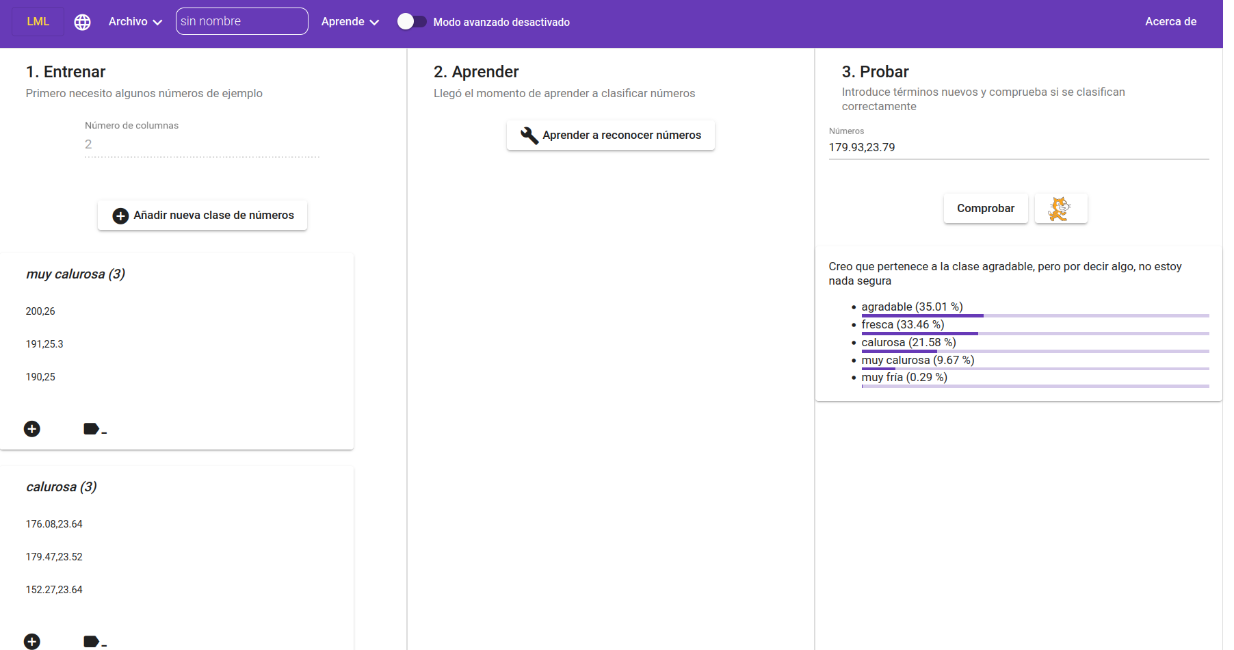Open the Acerca de page
Viewport: 1234px width, 650px height.
coord(1170,22)
